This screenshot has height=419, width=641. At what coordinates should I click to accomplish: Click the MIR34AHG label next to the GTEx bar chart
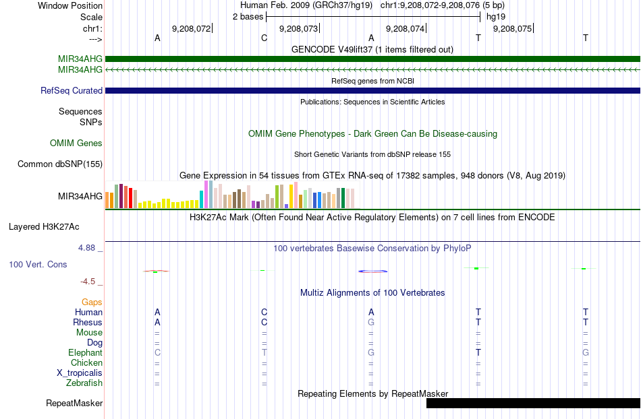pos(80,196)
